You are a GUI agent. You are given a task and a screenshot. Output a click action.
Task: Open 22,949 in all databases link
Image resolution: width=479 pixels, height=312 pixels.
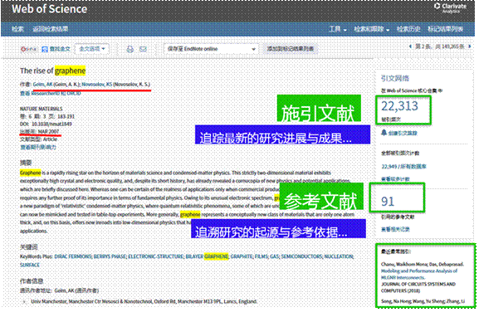click(x=403, y=167)
